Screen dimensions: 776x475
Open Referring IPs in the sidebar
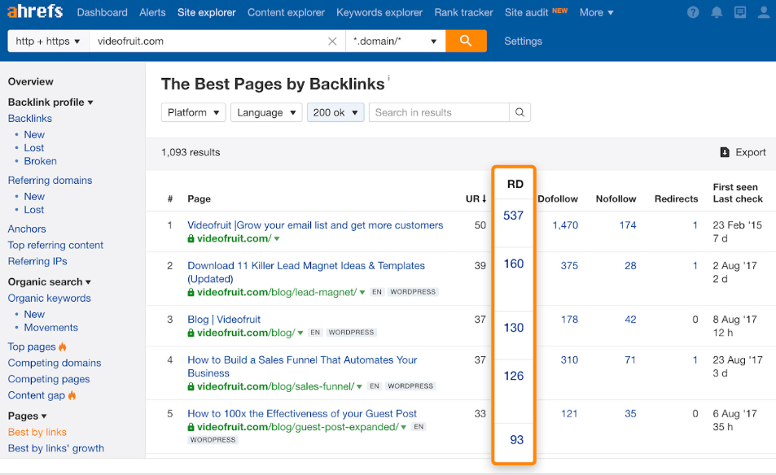point(37,261)
